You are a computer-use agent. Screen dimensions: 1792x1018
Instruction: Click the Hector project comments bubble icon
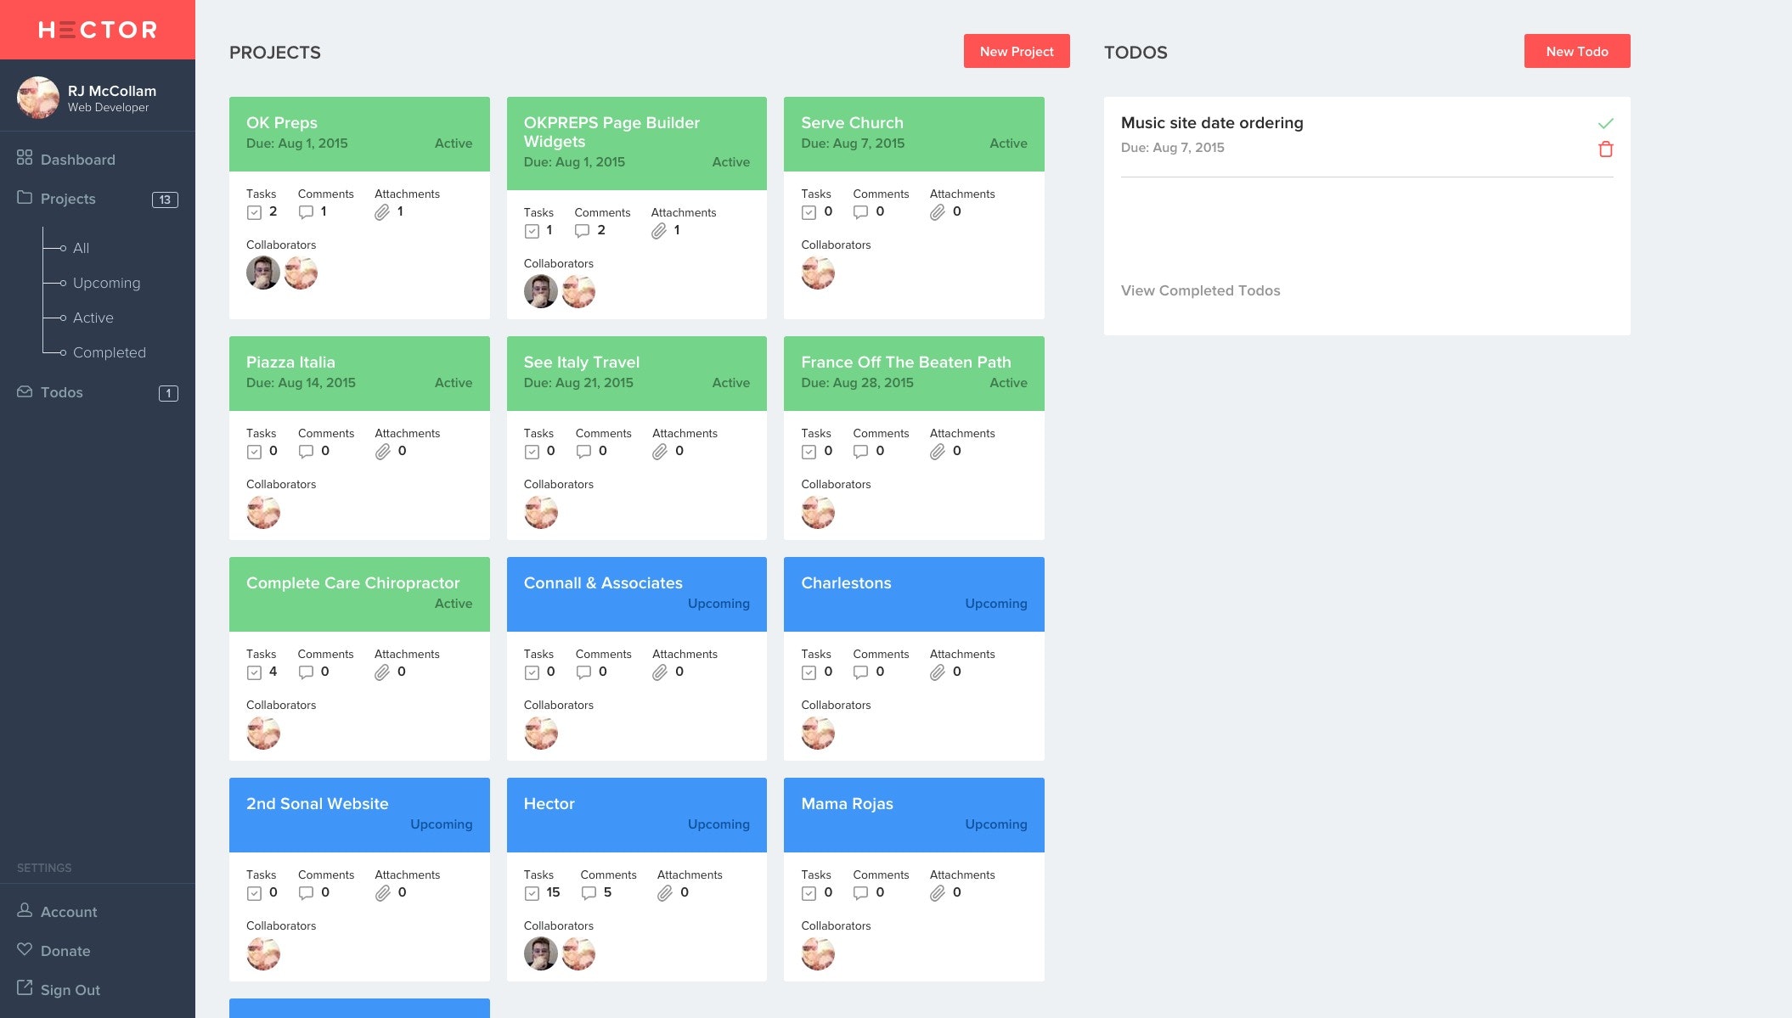(x=589, y=893)
